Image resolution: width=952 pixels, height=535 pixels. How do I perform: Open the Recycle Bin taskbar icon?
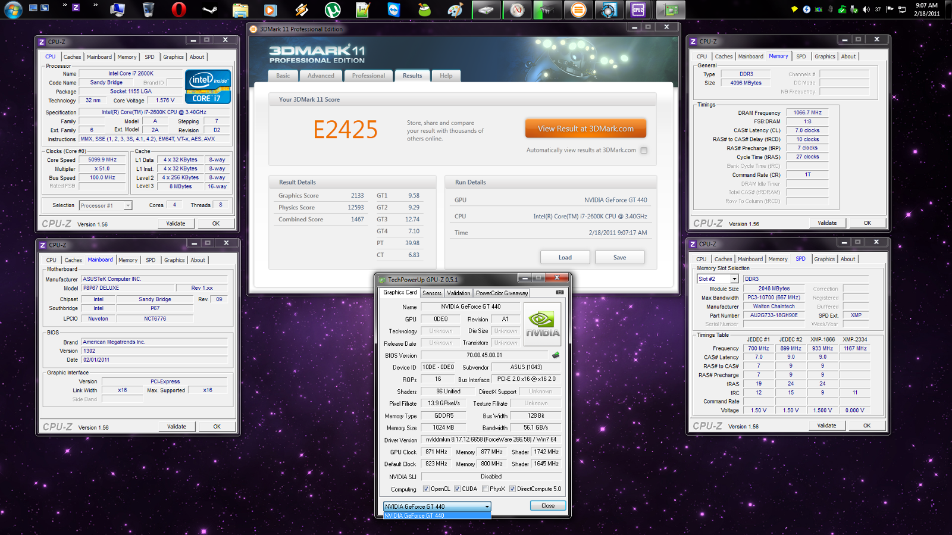click(x=148, y=10)
